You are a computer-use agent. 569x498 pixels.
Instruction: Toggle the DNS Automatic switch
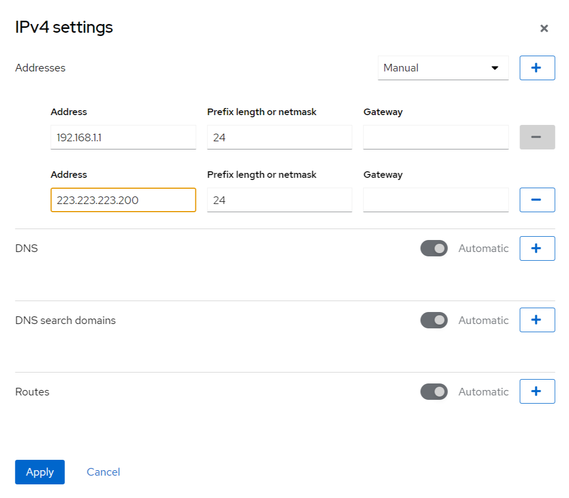click(x=434, y=248)
